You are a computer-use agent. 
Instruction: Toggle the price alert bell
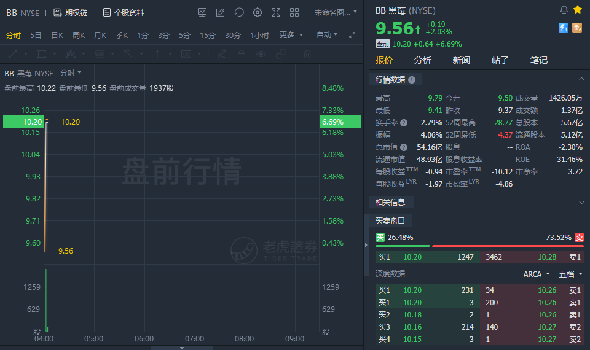tap(564, 10)
